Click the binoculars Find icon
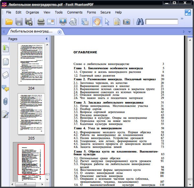This screenshot has height=188, width=194. coord(140,22)
